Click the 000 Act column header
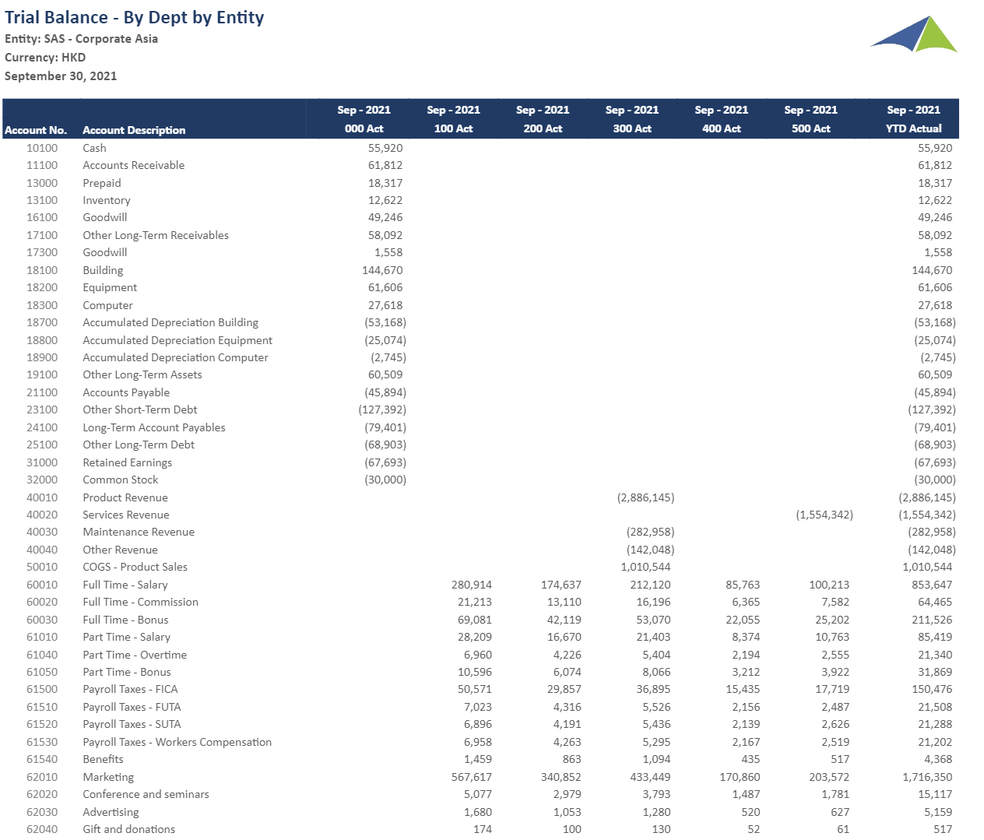 click(364, 128)
